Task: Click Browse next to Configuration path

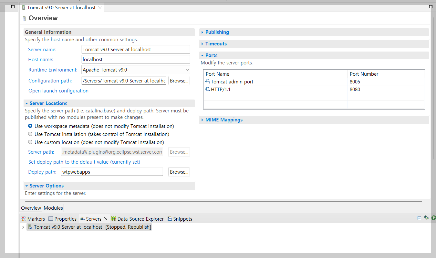Action: (x=179, y=81)
